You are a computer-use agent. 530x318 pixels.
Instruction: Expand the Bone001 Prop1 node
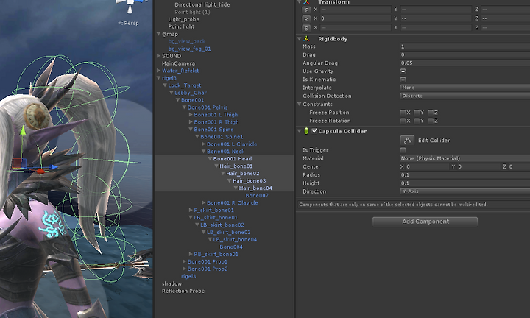tap(184, 261)
